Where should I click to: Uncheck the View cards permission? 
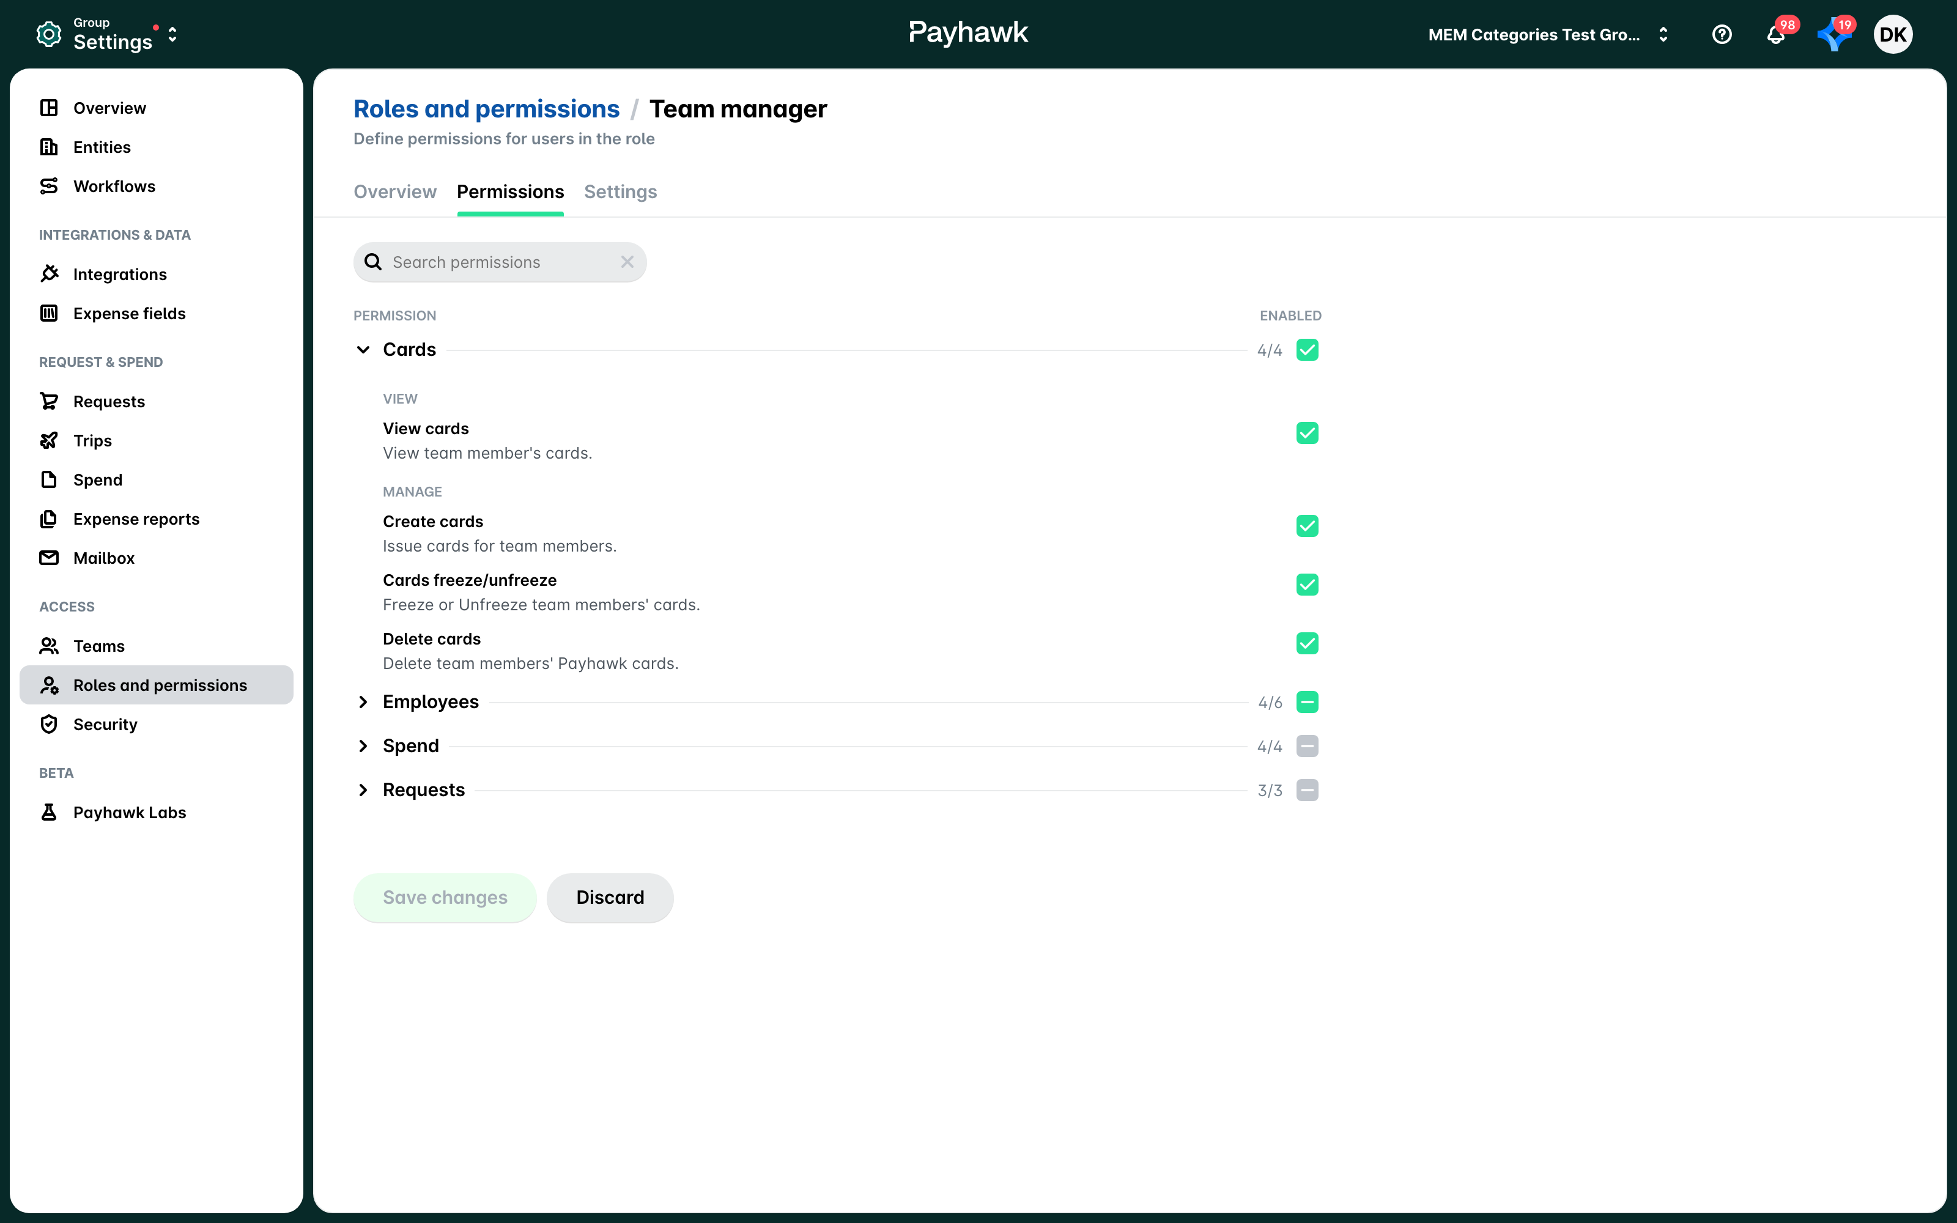click(1307, 433)
